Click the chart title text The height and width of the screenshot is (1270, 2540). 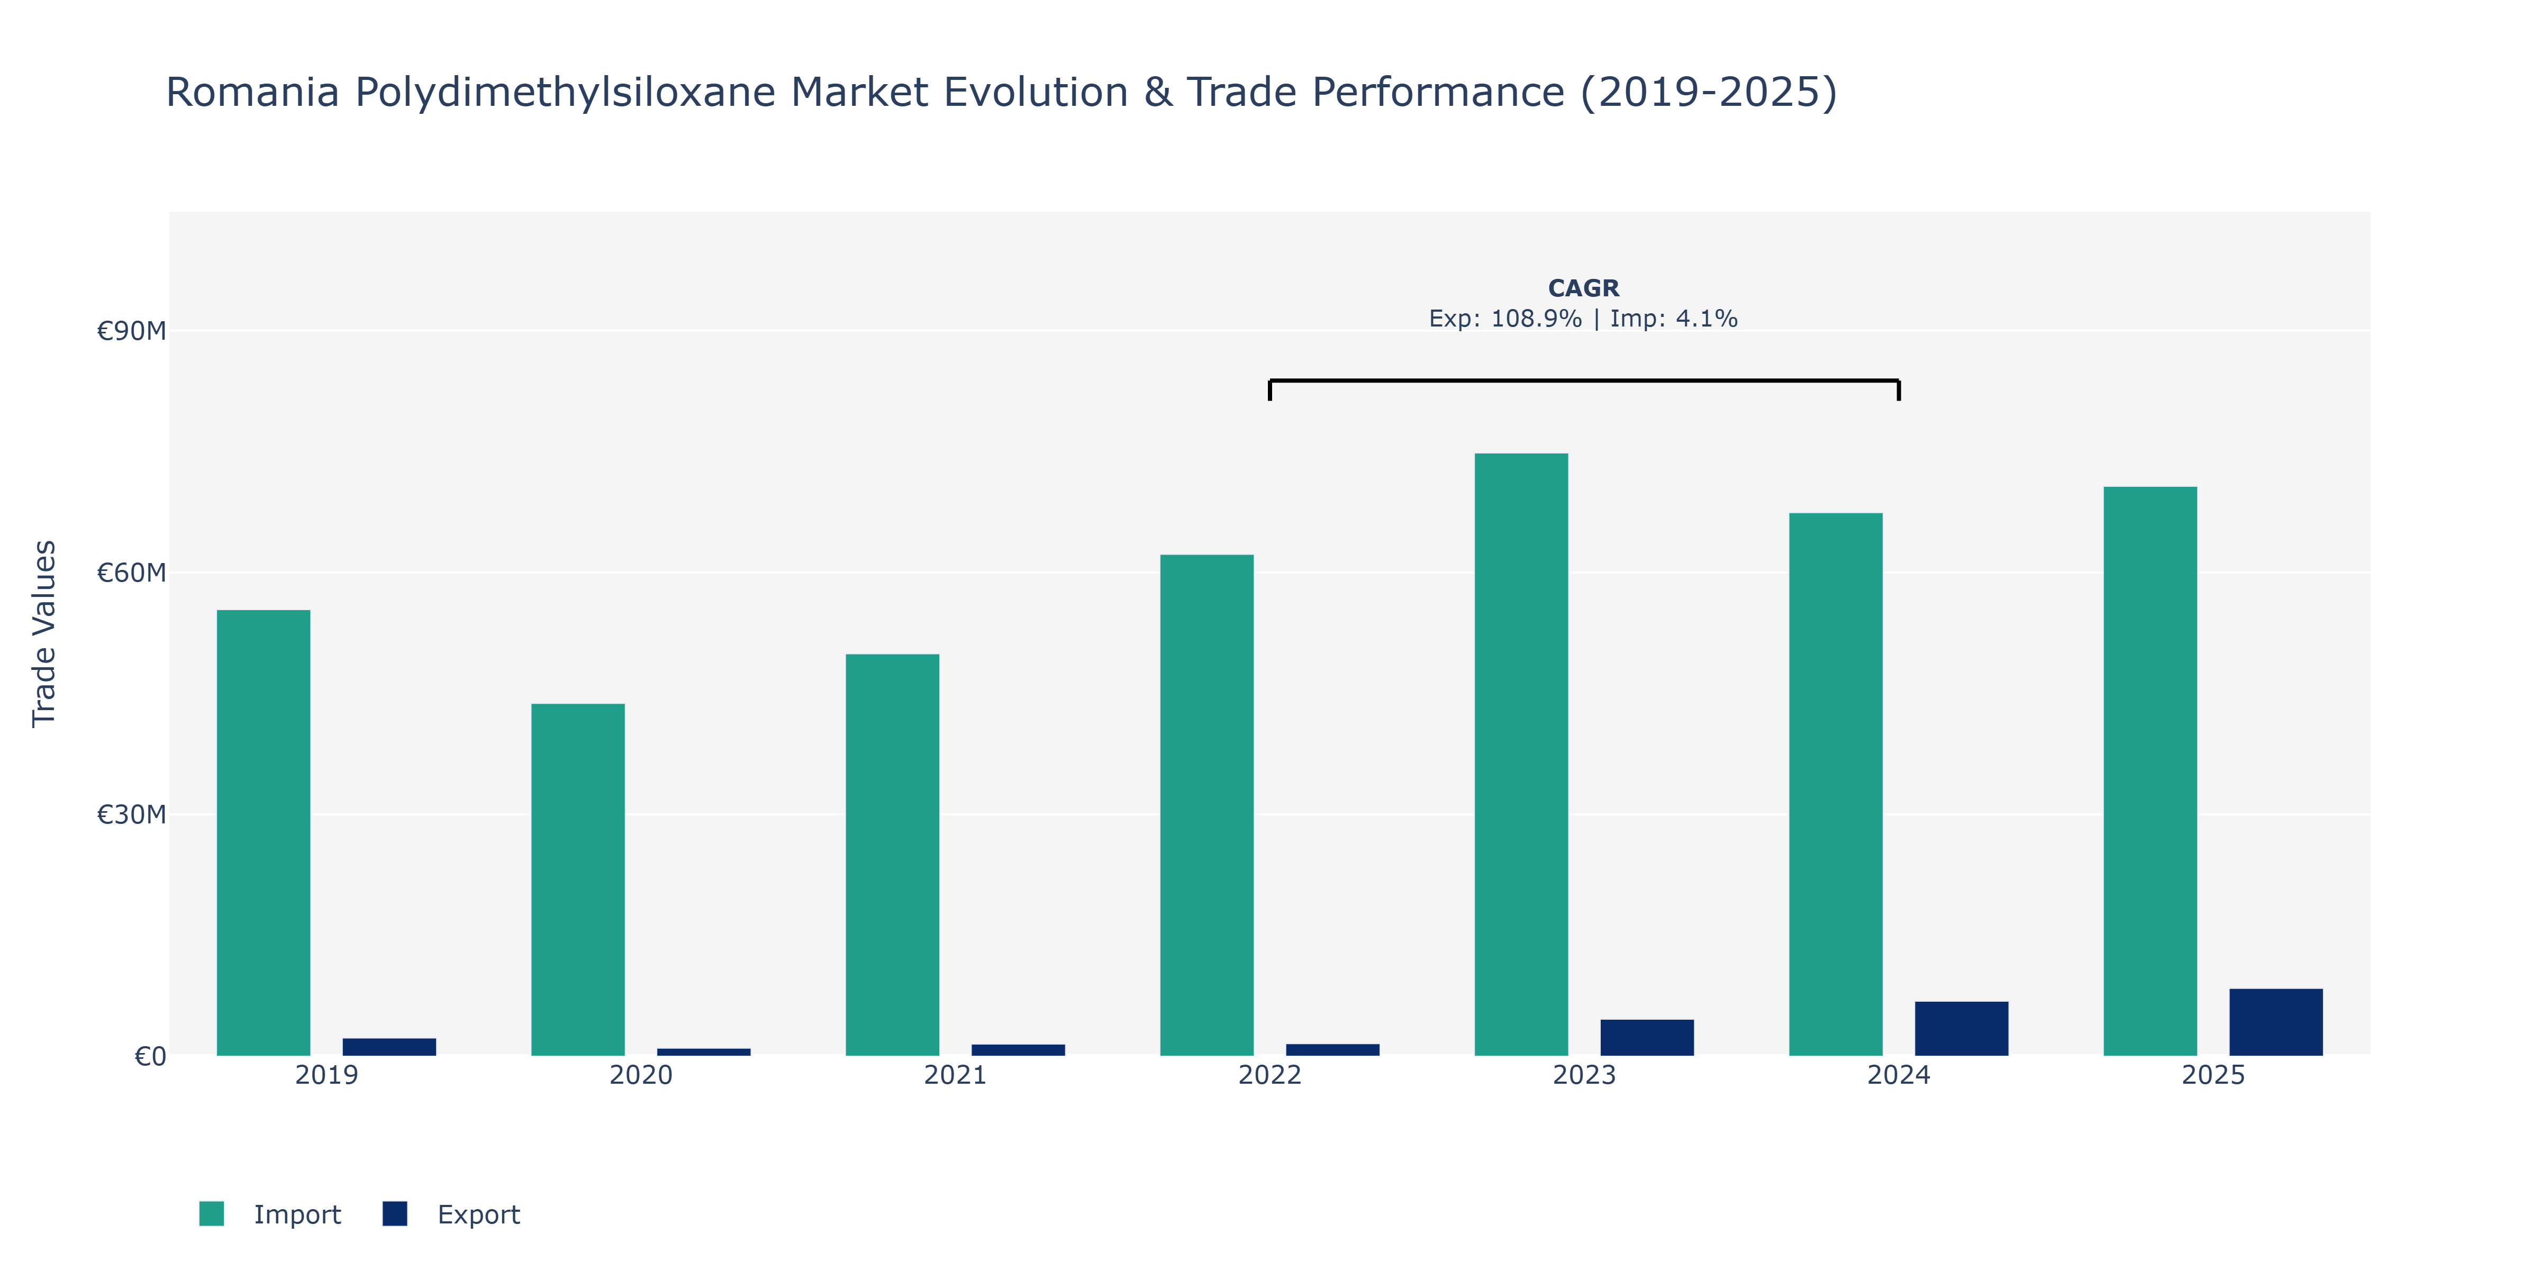point(1002,93)
